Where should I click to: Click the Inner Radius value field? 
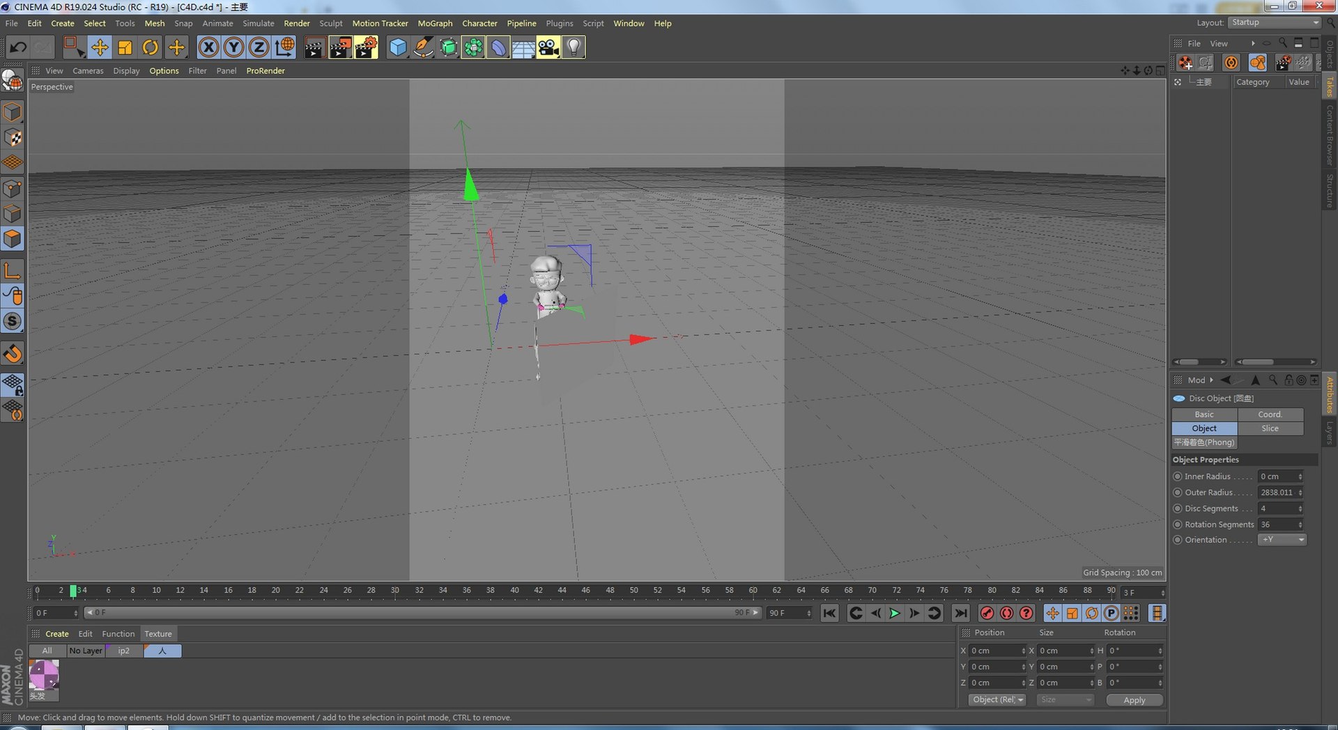point(1277,476)
